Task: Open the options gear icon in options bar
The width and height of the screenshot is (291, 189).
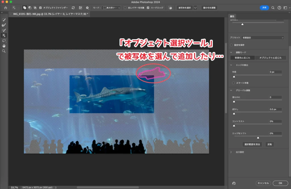Action: (87, 8)
